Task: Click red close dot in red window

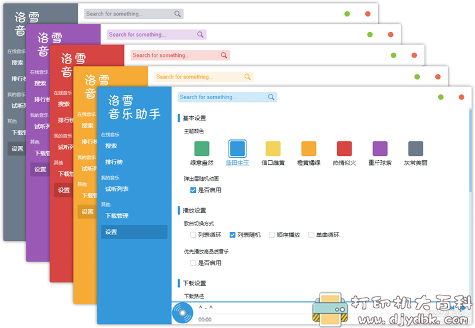Action: coord(414,55)
